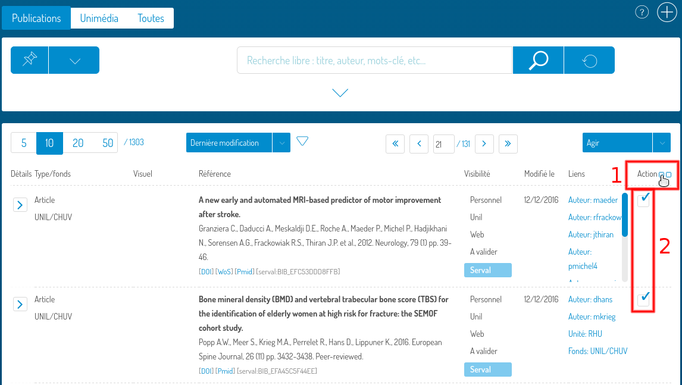682x385 pixels.
Task: Click the Bone mineral density article title
Action: (324, 314)
